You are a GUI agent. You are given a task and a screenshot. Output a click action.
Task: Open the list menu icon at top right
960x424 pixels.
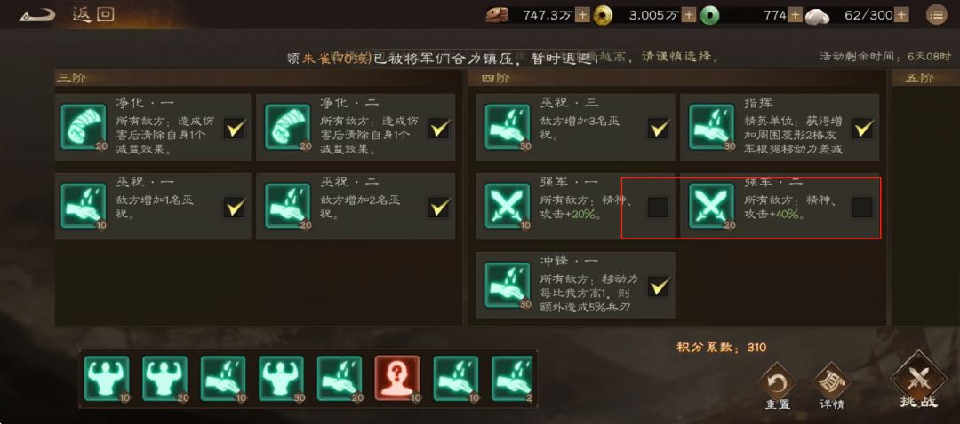(936, 15)
